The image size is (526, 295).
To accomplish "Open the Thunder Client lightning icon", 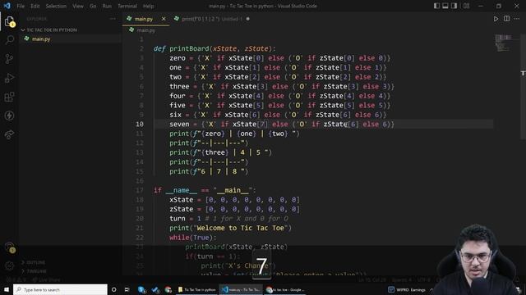I will point(9,116).
